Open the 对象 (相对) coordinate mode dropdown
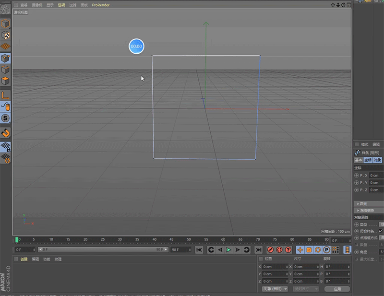Viewport: 384px width, 296px height. [x=275, y=289]
